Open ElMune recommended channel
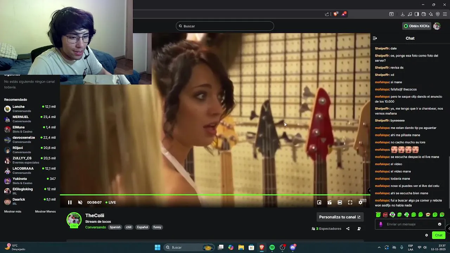The height and width of the screenshot is (253, 450). point(30,129)
